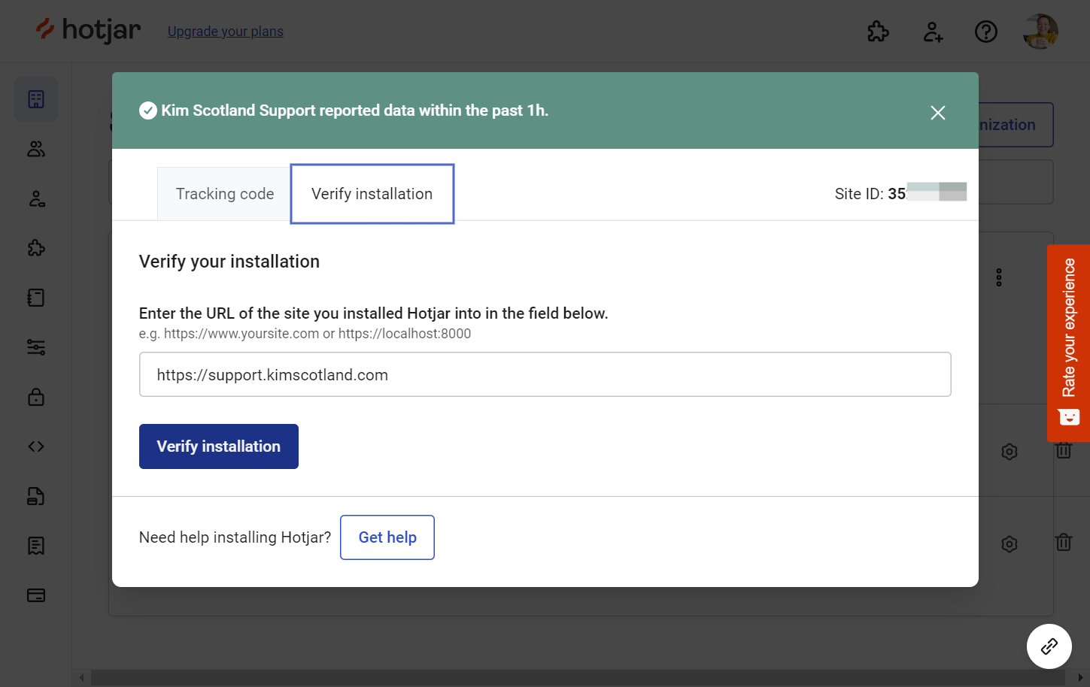Click the 'Verify your installation' heading
The image size is (1090, 687).
[229, 262]
